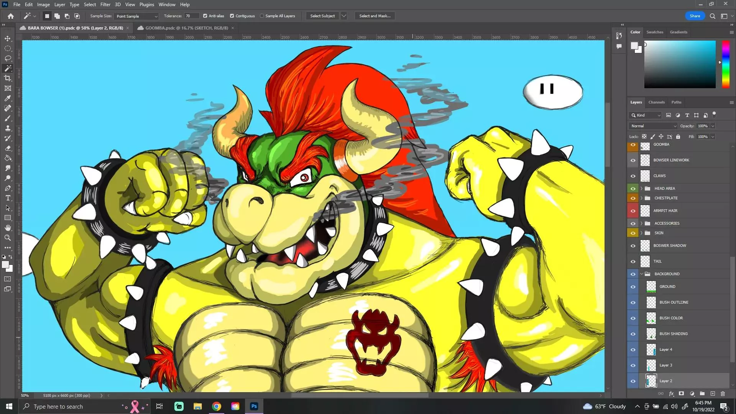Collapse the BACKGROUND group
Image resolution: width=736 pixels, height=414 pixels.
pyautogui.click(x=642, y=274)
